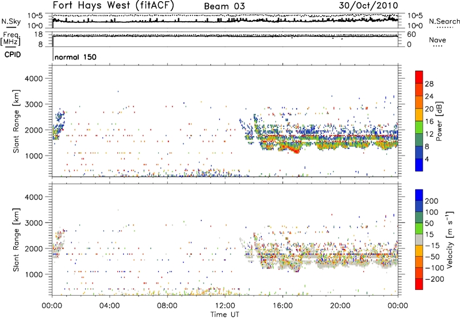Click the '-15' velocity scale value
The width and height of the screenshot is (460, 318).
432,246
